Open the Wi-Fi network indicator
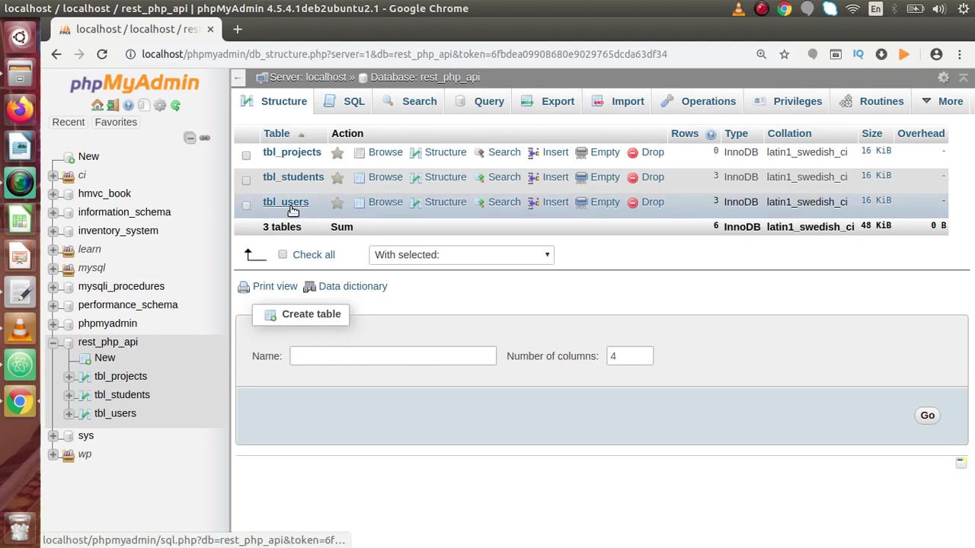This screenshot has width=975, height=548. click(853, 9)
